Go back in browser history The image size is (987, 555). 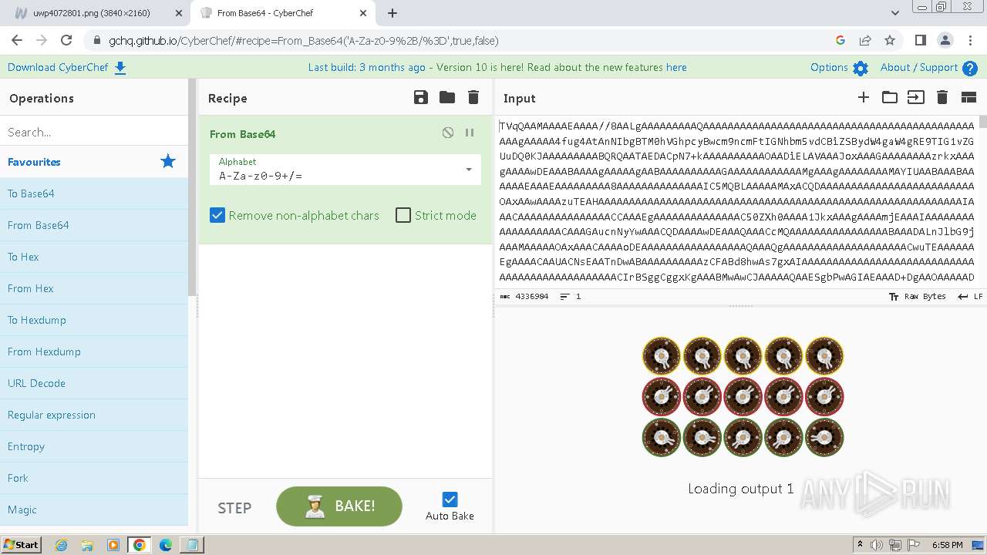[17, 41]
